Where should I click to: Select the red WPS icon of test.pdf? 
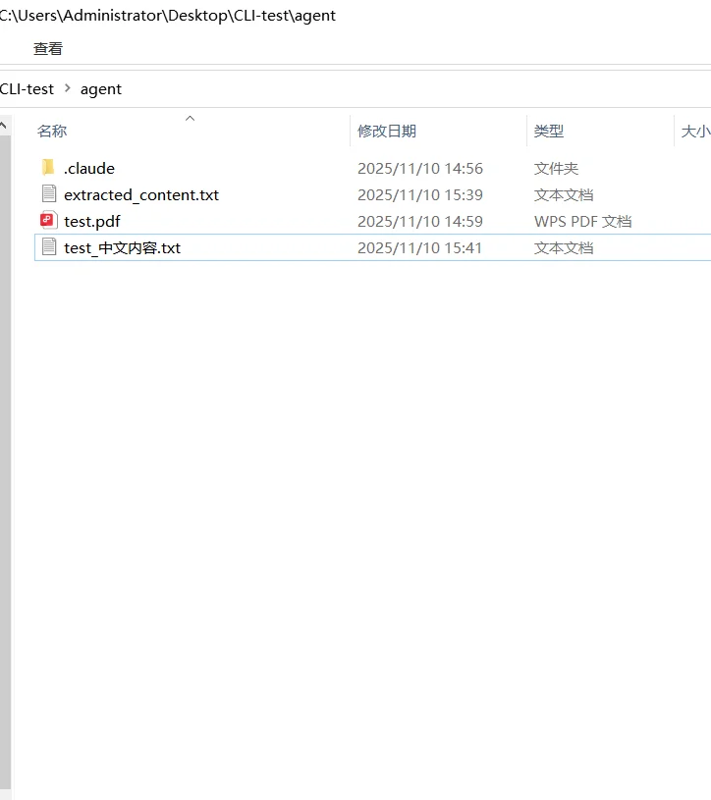click(48, 221)
